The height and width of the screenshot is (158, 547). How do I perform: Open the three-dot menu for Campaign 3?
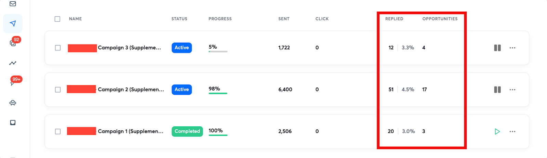512,48
